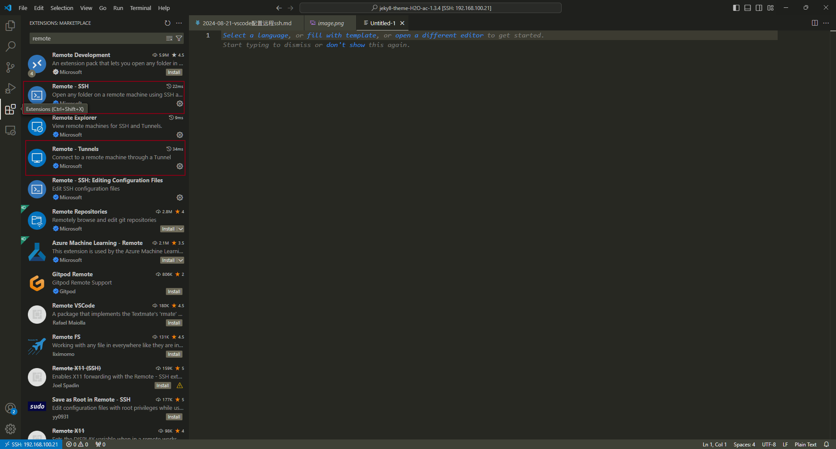This screenshot has width=836, height=449.
Task: Open the Run and Debug view
Action: pyautogui.click(x=10, y=88)
